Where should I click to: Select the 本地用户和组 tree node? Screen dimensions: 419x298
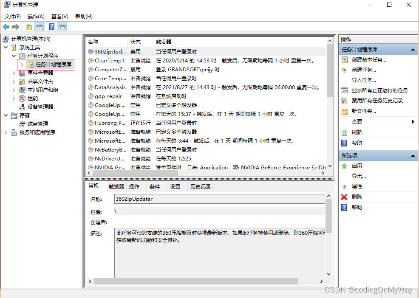(x=43, y=90)
